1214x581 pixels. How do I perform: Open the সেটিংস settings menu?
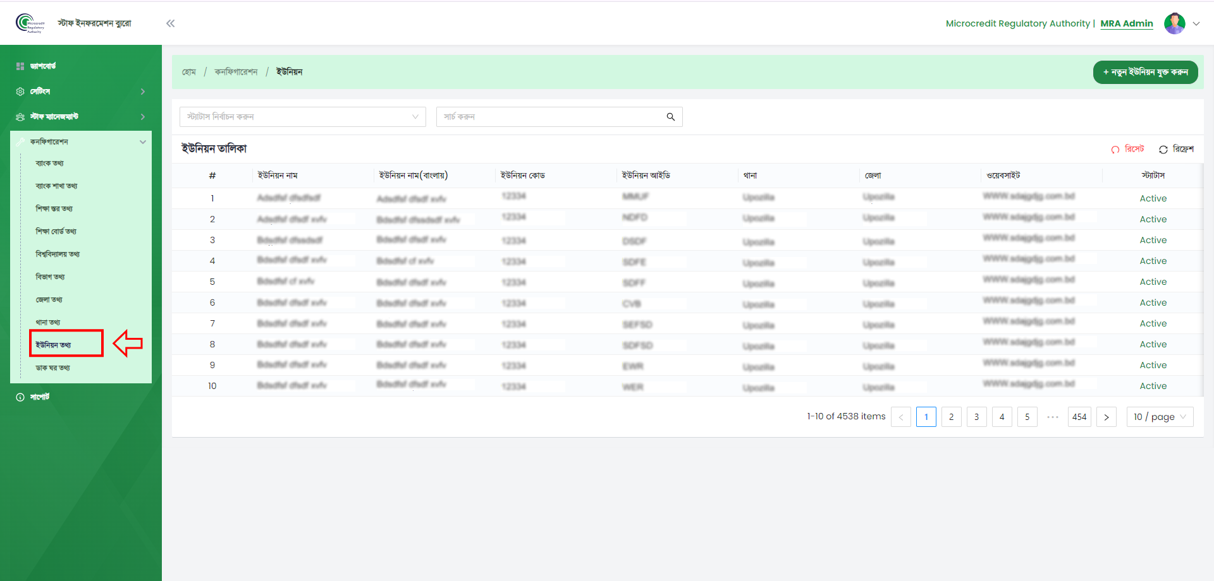tap(40, 91)
